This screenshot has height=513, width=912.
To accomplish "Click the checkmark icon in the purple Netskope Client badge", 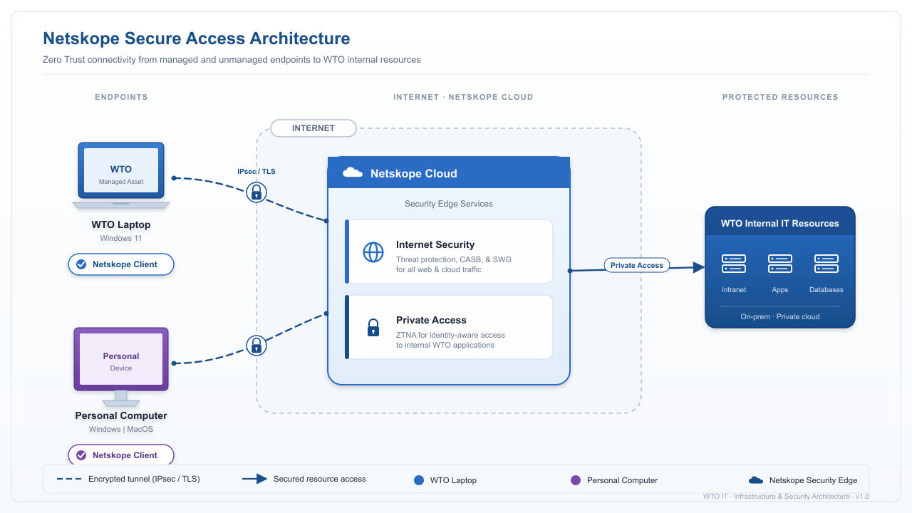I will coord(81,455).
